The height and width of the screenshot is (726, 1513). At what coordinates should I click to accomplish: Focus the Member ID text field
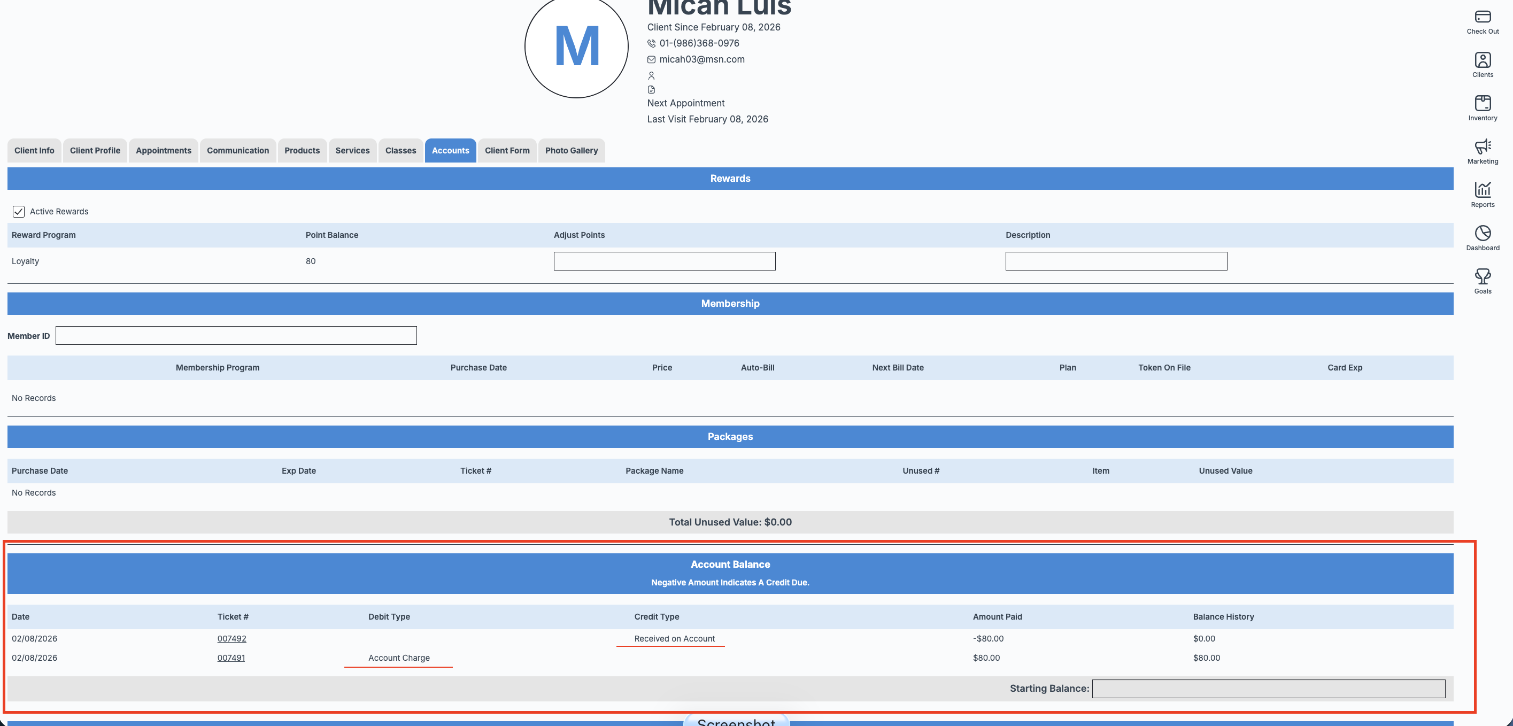[236, 336]
